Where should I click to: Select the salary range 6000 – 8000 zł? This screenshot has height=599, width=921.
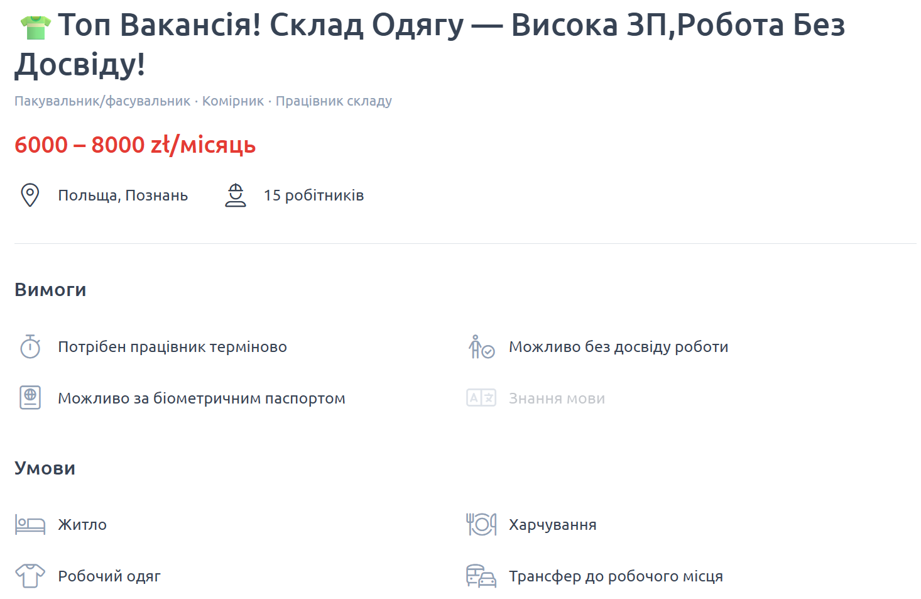tap(135, 145)
